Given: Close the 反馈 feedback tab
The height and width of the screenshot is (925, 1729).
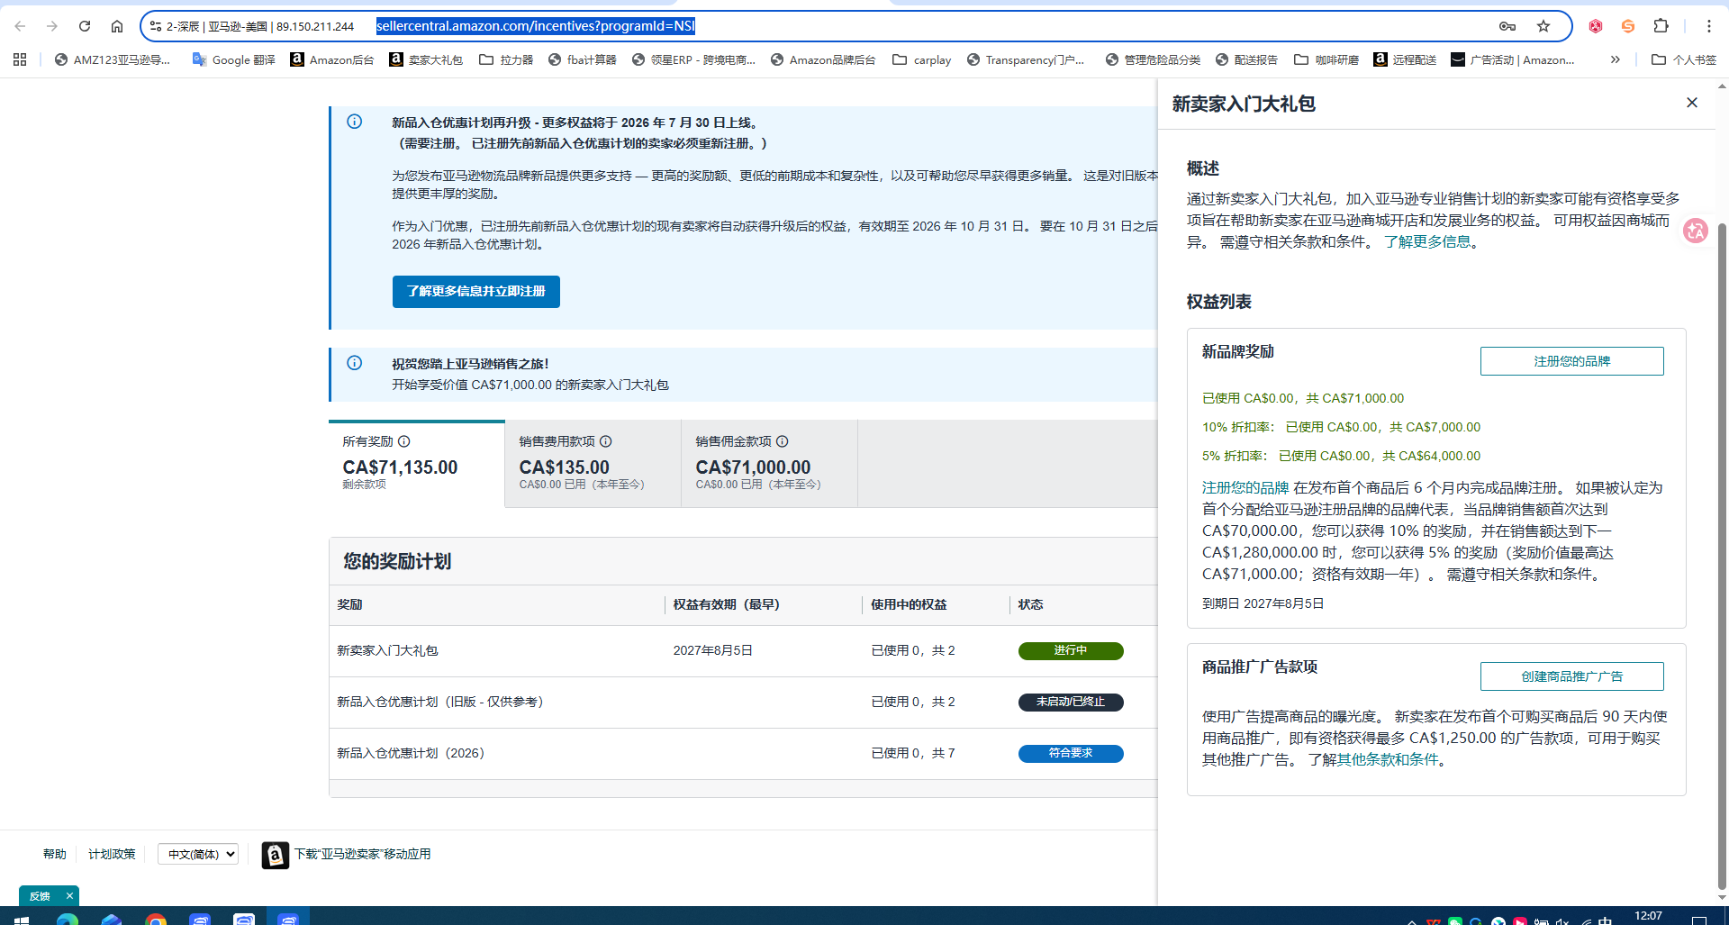Looking at the screenshot, I should (69, 896).
